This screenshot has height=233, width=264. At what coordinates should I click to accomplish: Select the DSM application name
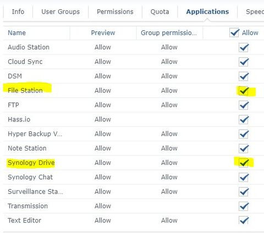(x=15, y=76)
